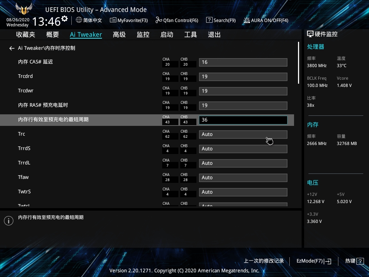Select the Tfaw label

pyautogui.click(x=23, y=177)
